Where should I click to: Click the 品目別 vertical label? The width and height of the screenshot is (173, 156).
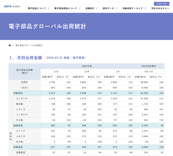tap(11, 136)
